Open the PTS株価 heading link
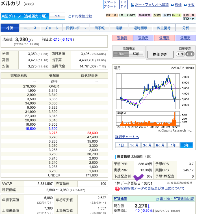Screen dimensions: 197x214 [120, 199]
